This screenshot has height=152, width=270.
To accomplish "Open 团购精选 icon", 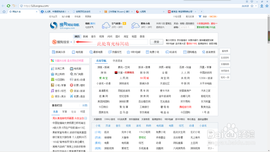I will [185, 52].
